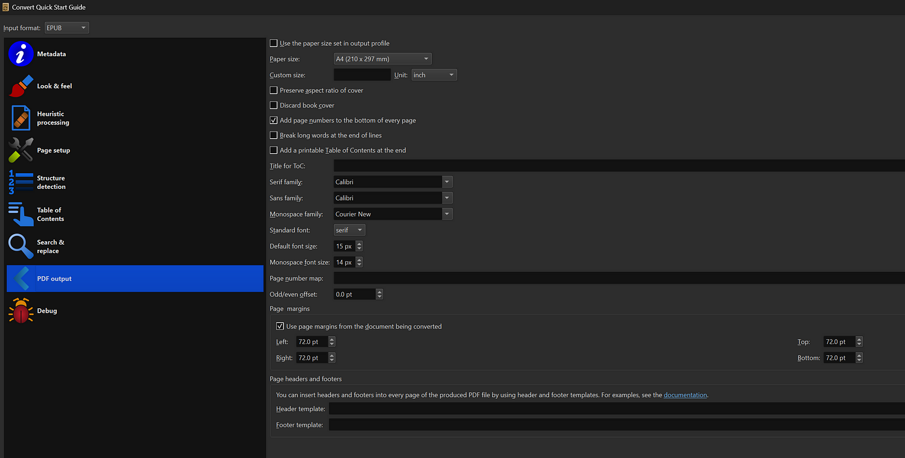Click the Debug bug icon
Image resolution: width=905 pixels, height=458 pixels.
pos(21,311)
